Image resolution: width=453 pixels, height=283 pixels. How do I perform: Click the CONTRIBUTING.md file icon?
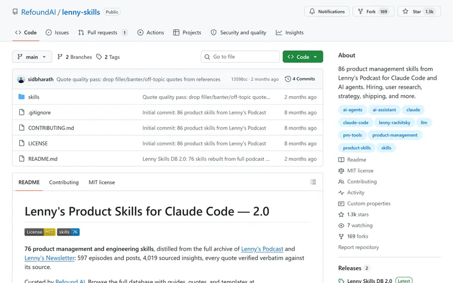tap(22, 128)
